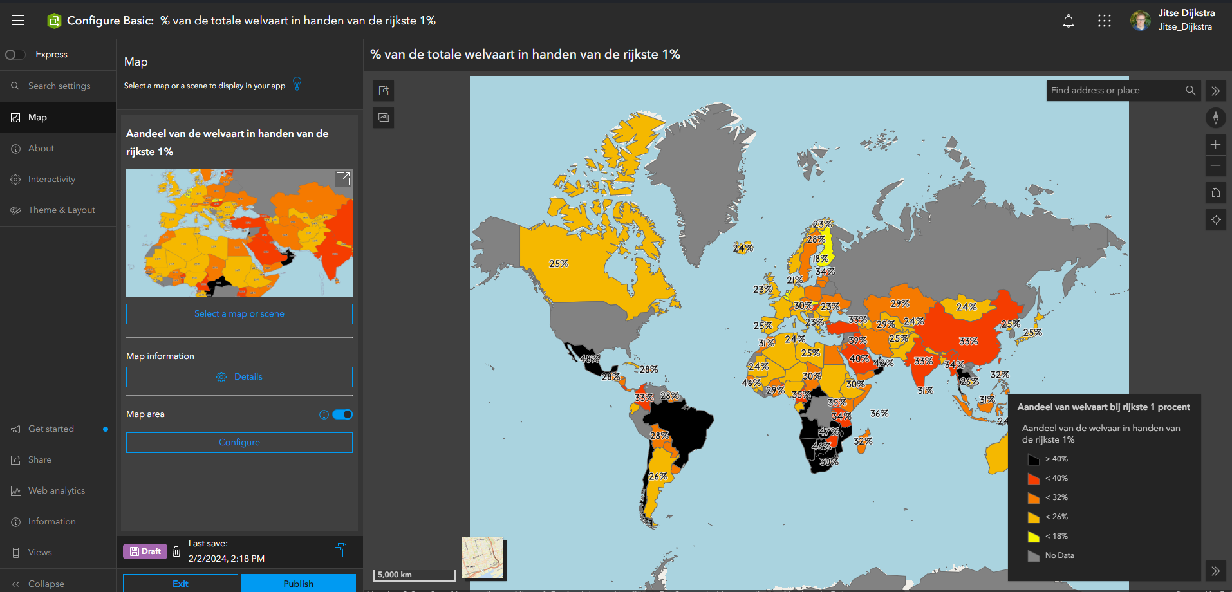Click the black > 40% legend swatch
The width and height of the screenshot is (1232, 592).
1034,459
